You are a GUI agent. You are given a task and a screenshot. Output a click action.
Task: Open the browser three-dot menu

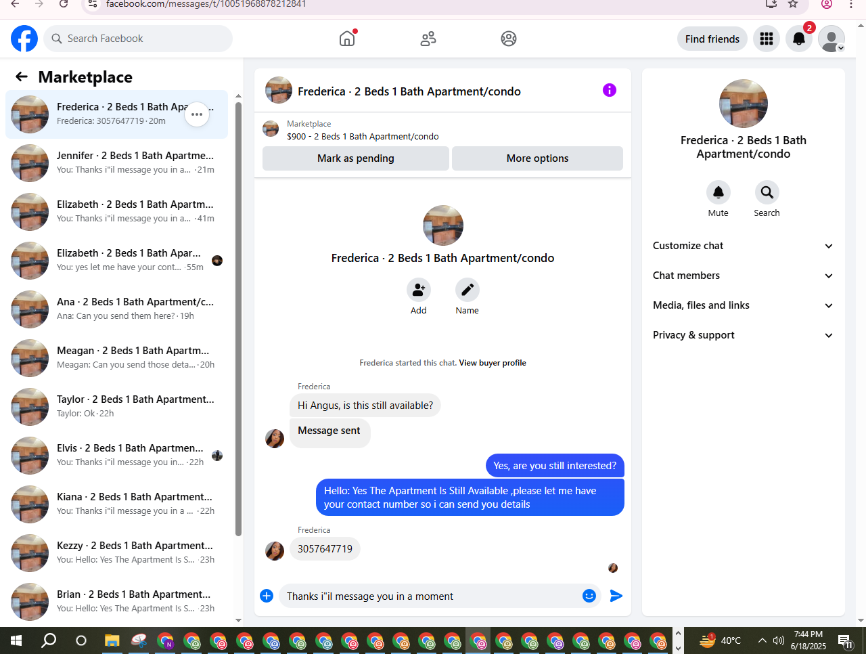click(x=851, y=4)
